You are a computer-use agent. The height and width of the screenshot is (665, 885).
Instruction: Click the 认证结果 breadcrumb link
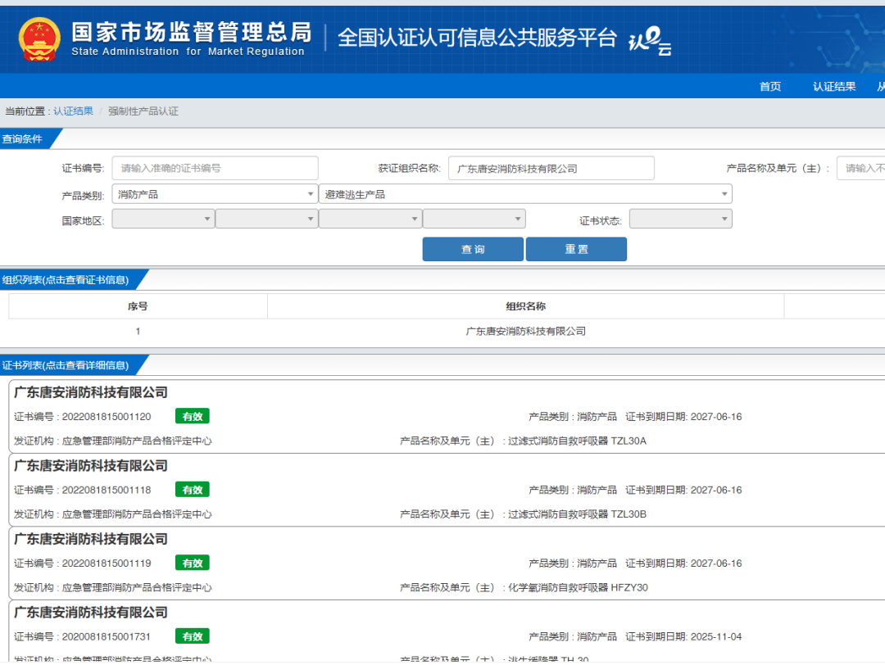coord(73,111)
